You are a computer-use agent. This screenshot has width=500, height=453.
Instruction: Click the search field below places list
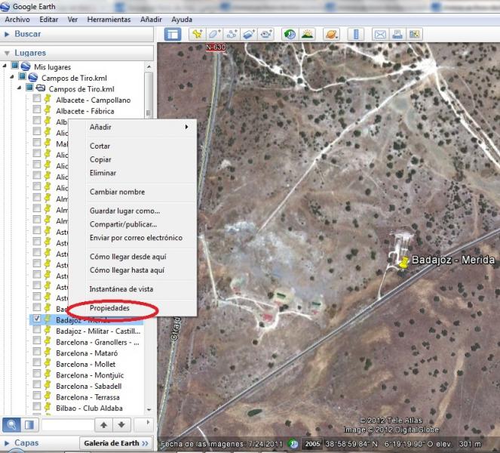(69, 425)
